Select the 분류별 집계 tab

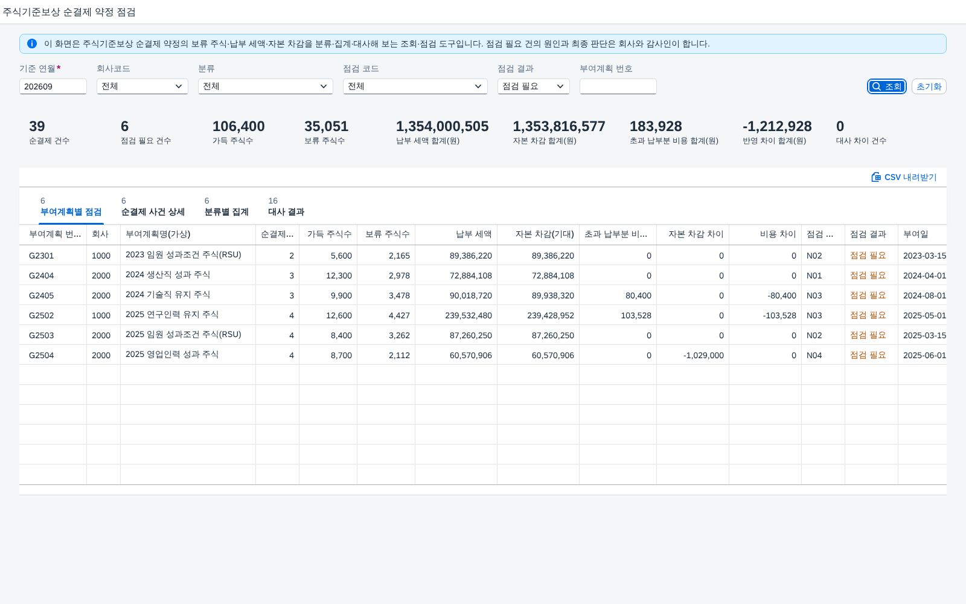tap(226, 207)
